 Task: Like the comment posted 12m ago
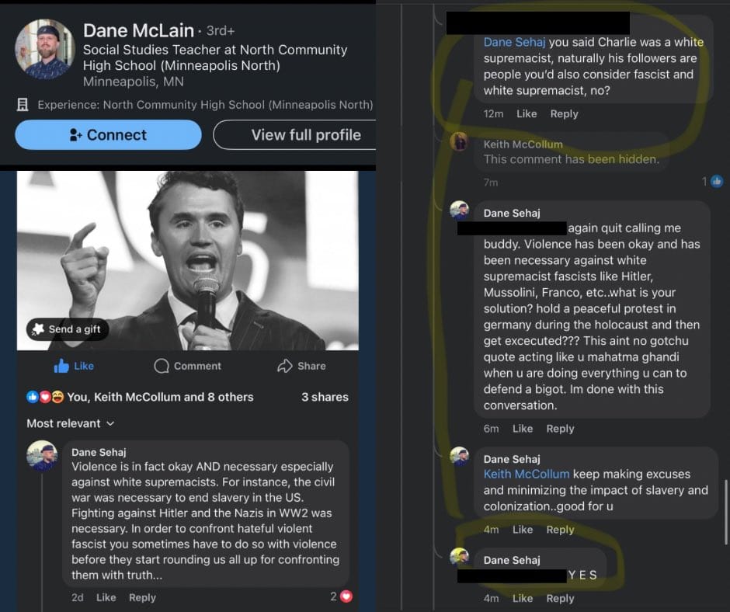[x=527, y=113]
